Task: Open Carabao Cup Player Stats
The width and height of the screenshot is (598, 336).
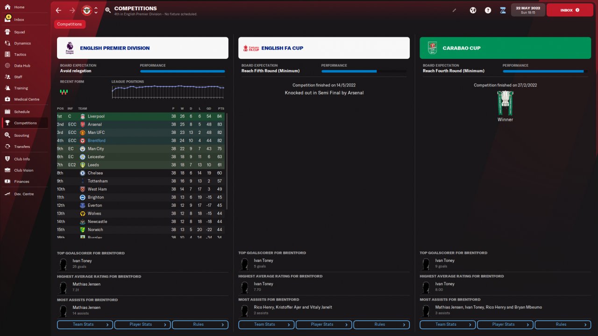Action: (x=505, y=324)
